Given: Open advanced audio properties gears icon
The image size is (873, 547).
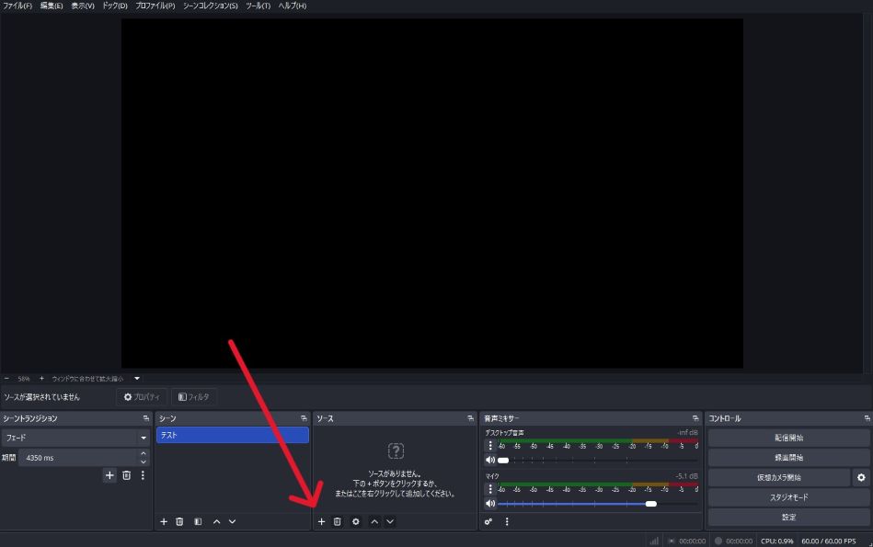Looking at the screenshot, I should click(488, 521).
